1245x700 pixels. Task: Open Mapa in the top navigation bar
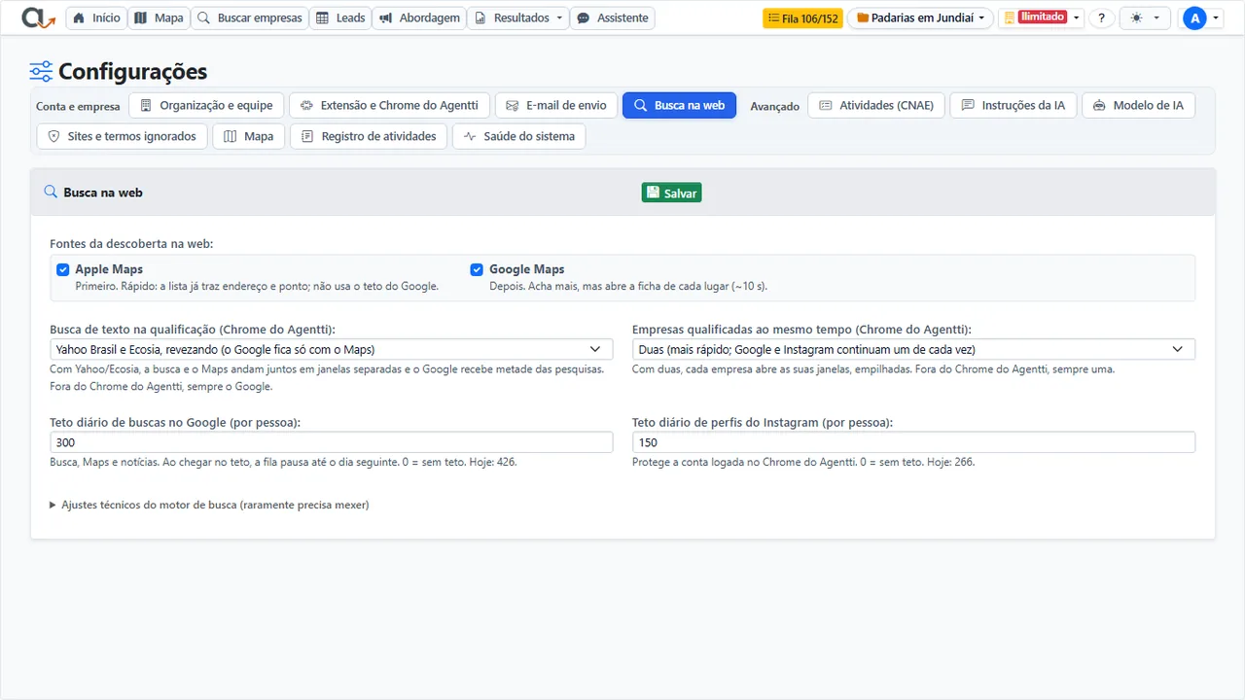(158, 17)
